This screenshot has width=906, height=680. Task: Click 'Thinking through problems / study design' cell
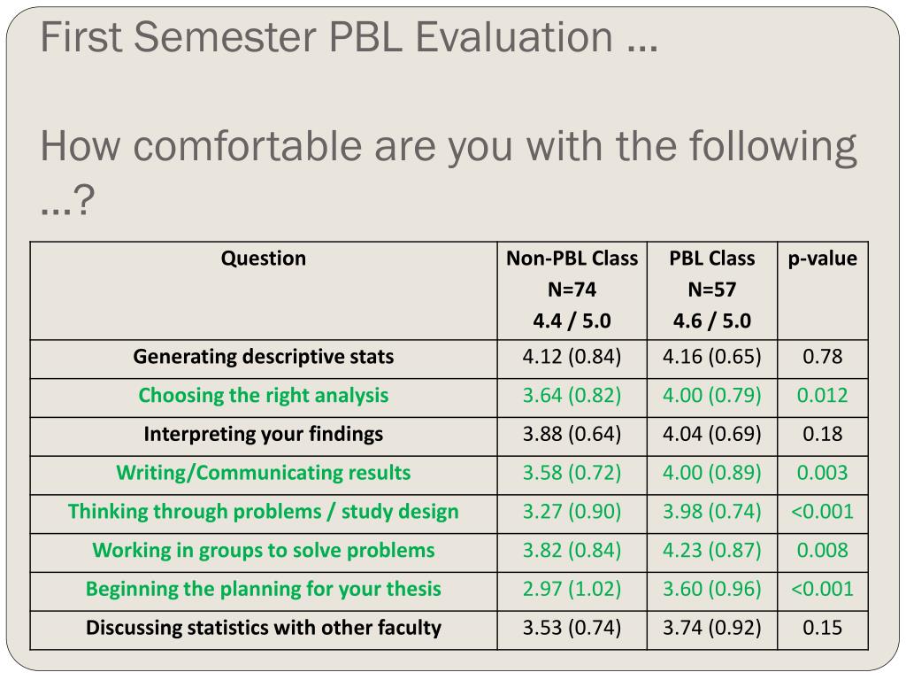pos(264,512)
